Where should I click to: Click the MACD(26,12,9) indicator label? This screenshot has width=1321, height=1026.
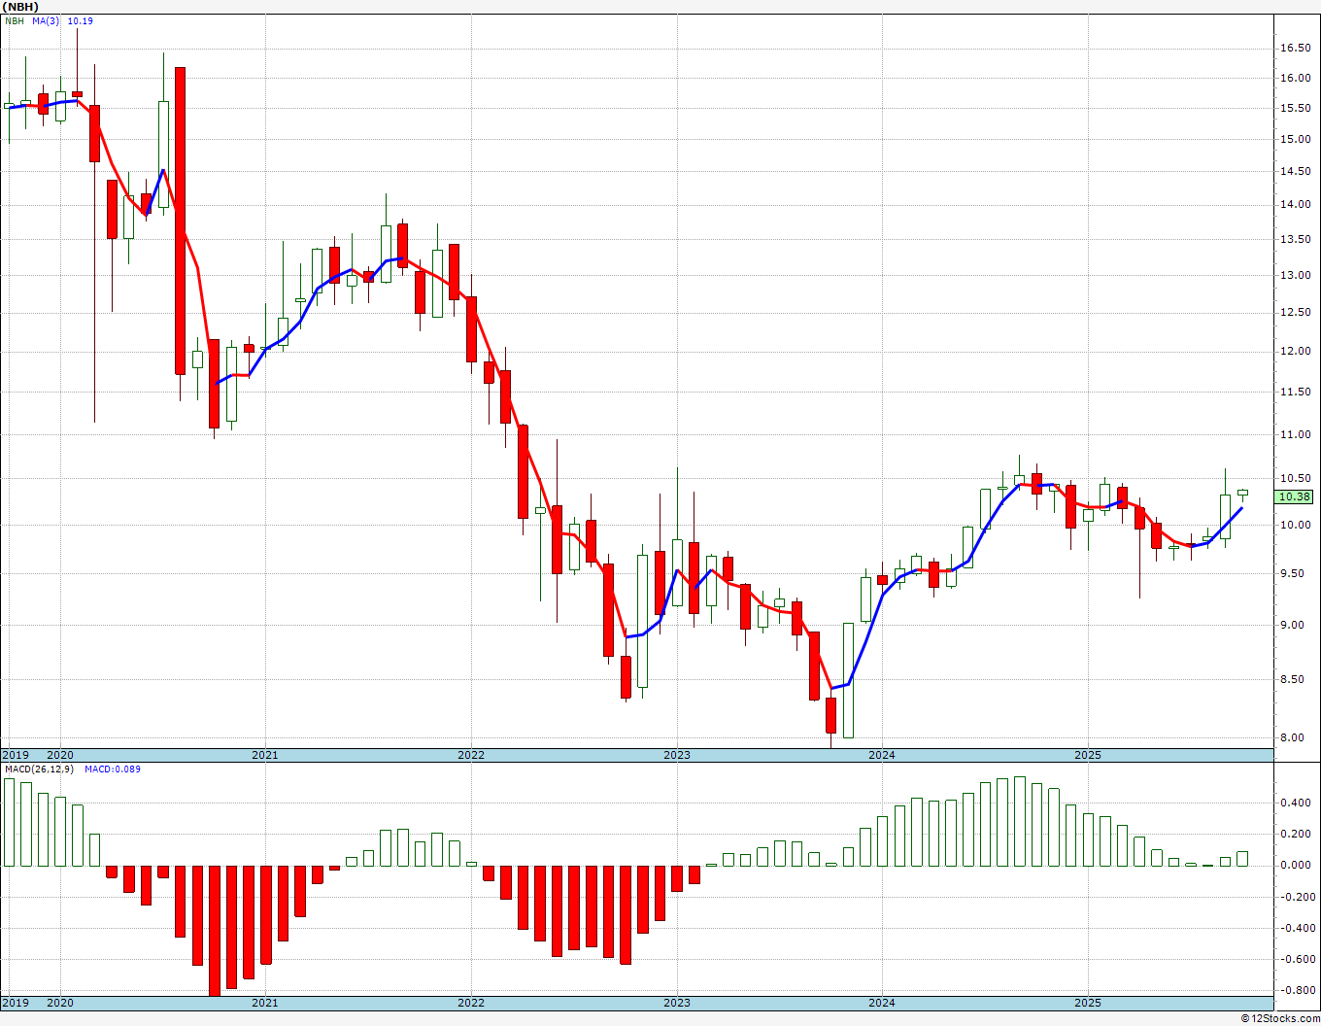point(39,769)
